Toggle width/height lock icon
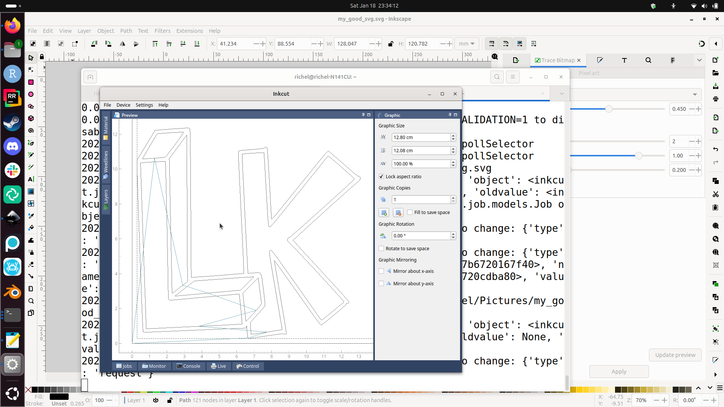 coord(391,44)
